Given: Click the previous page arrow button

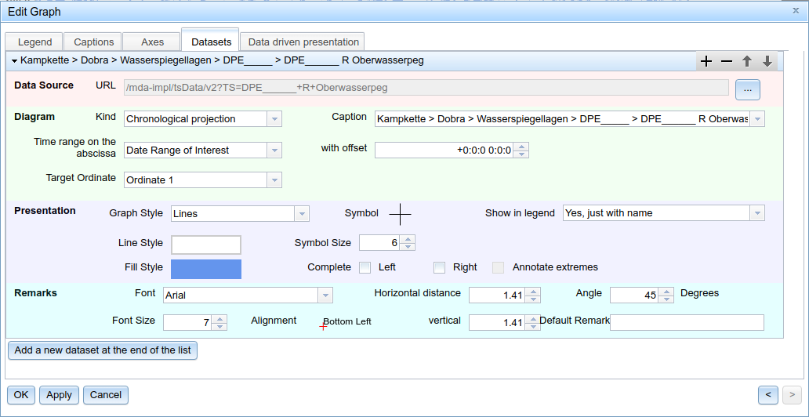Looking at the screenshot, I should coord(768,394).
